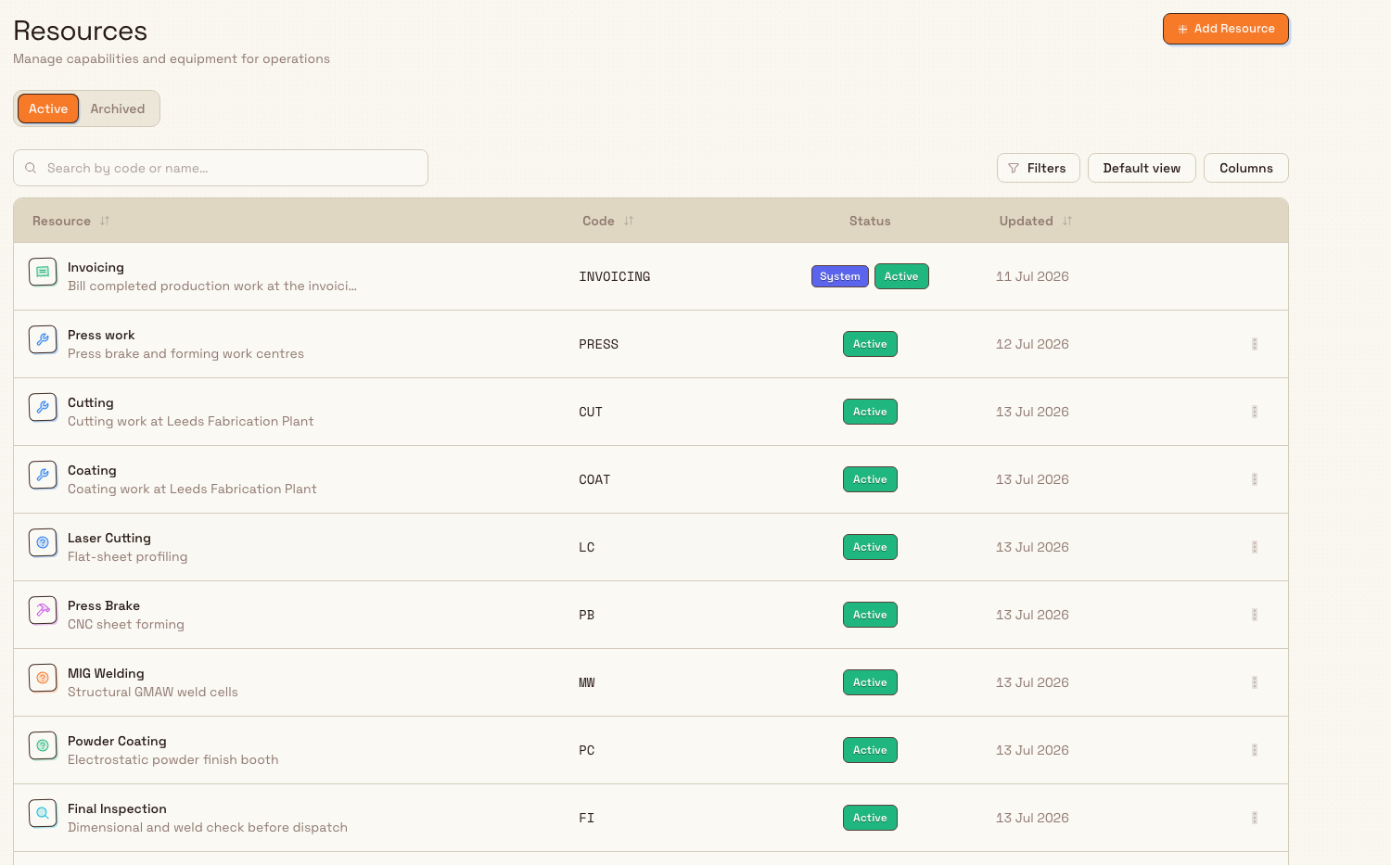This screenshot has width=1391, height=865.
Task: Open the Cutting row actions menu
Action: (x=1255, y=412)
